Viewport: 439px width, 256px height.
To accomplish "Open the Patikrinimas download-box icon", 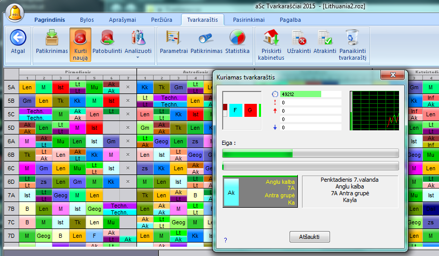I will (52, 37).
